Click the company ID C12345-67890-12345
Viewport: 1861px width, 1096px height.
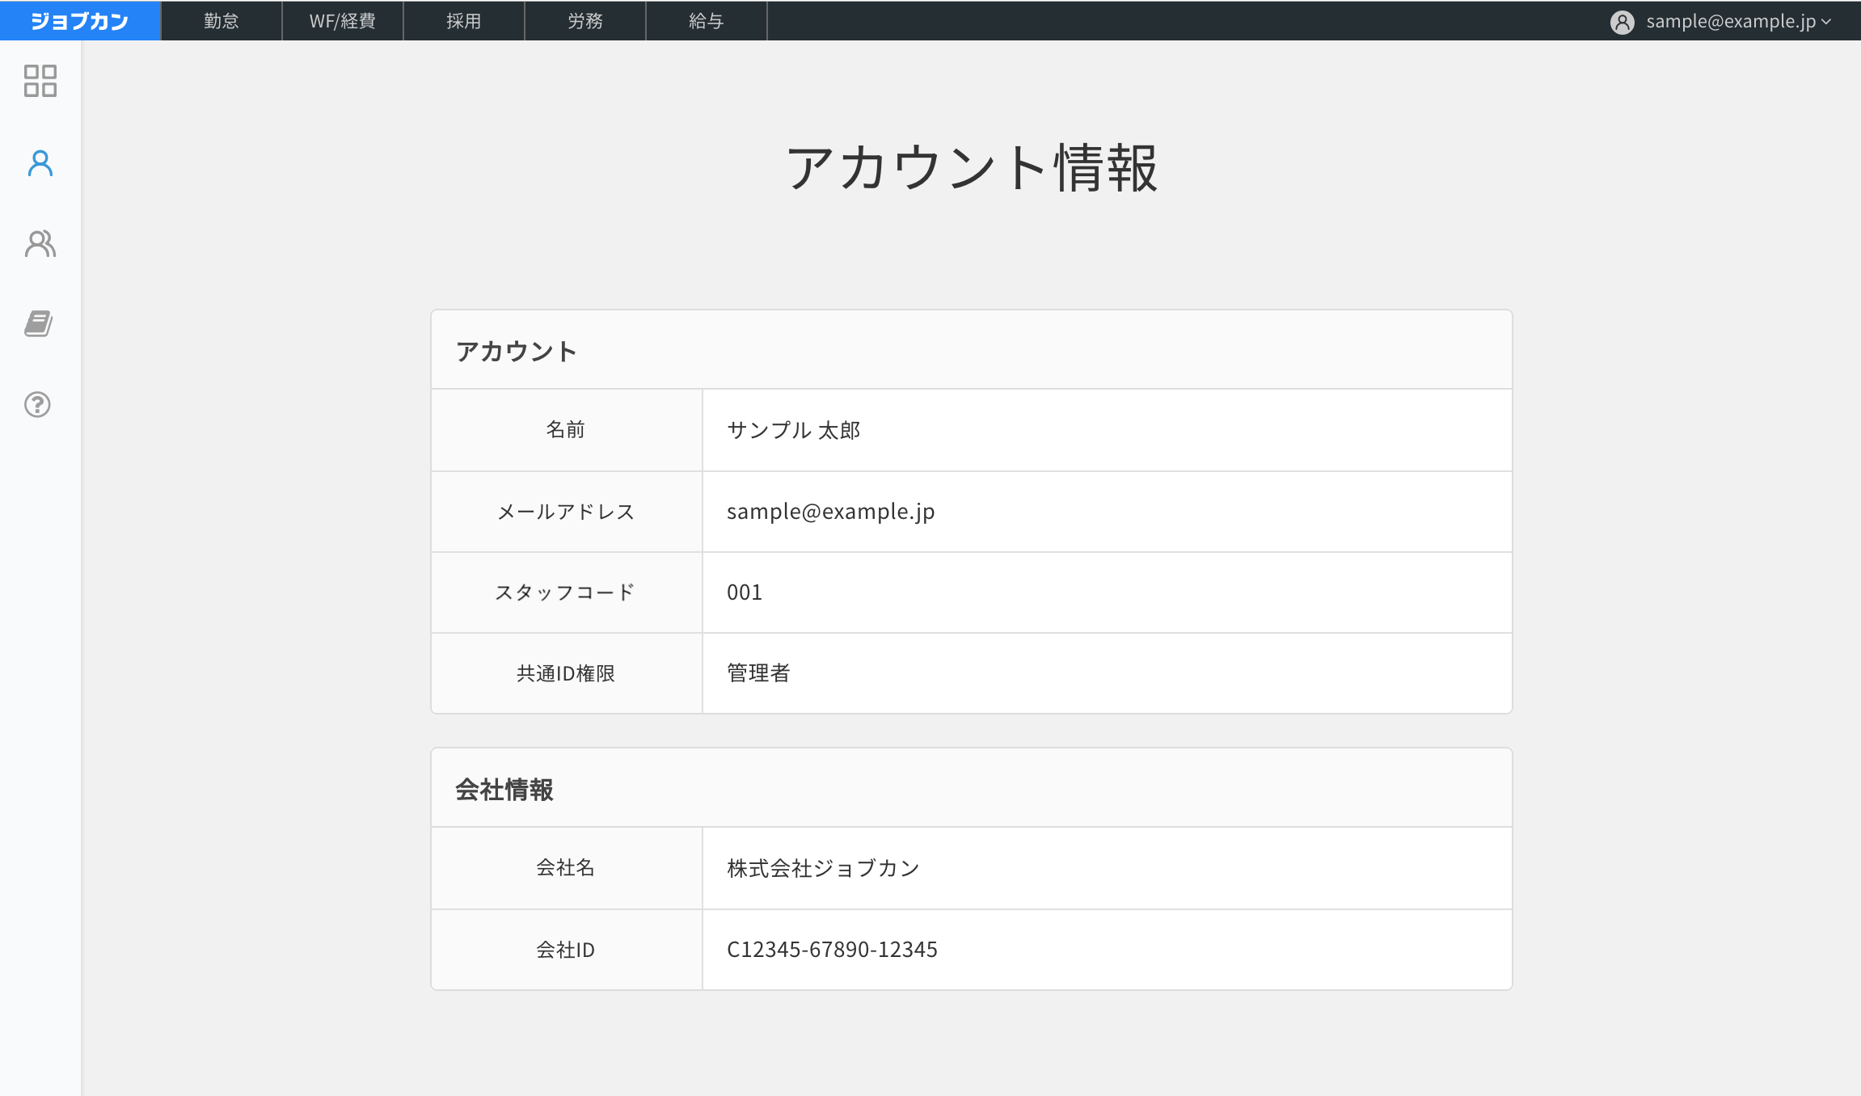pyautogui.click(x=832, y=950)
